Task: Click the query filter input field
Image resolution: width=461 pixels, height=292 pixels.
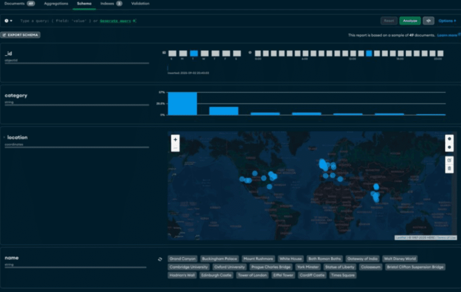Action: point(180,21)
